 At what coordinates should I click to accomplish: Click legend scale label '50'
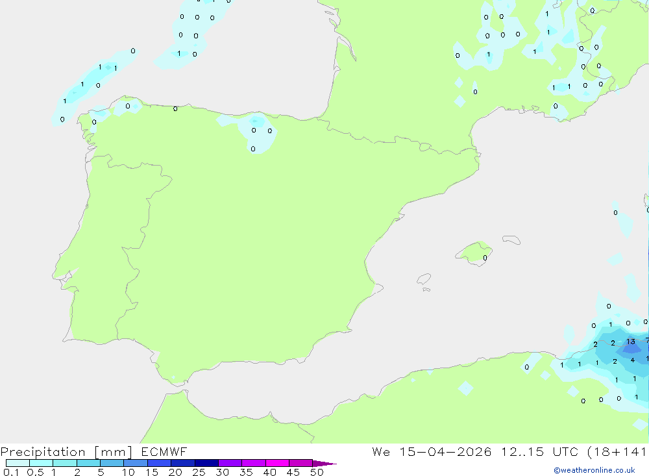coord(317,472)
